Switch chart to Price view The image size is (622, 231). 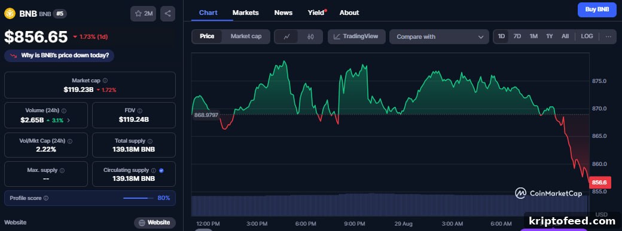click(x=207, y=36)
